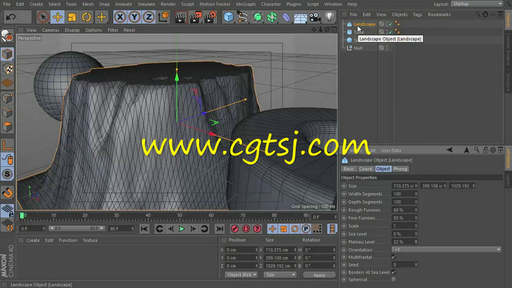This screenshot has width=512, height=288.
Task: Click Width Segments value field
Action: coord(404,194)
